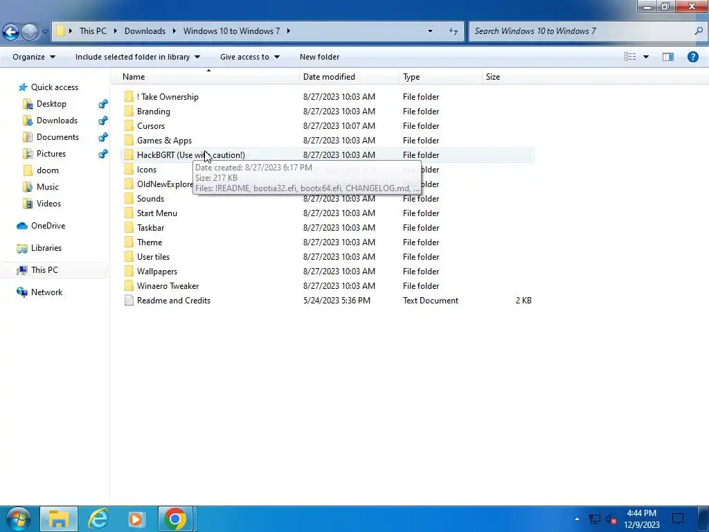
Task: Select Libraries in the navigation pane
Action: (39, 248)
